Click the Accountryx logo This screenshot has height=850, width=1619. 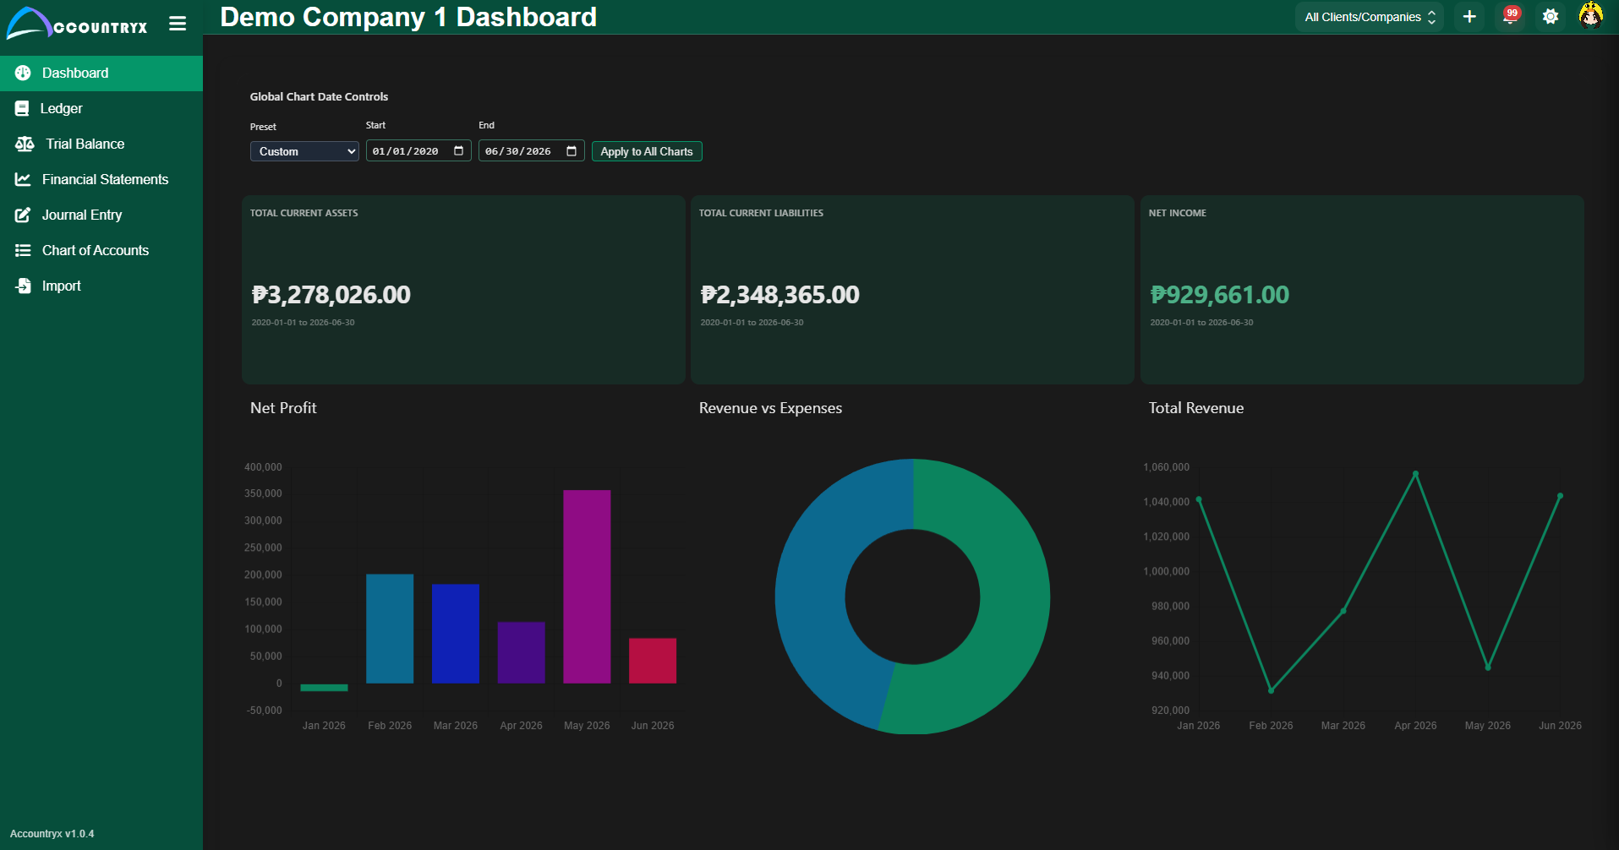pyautogui.click(x=77, y=23)
